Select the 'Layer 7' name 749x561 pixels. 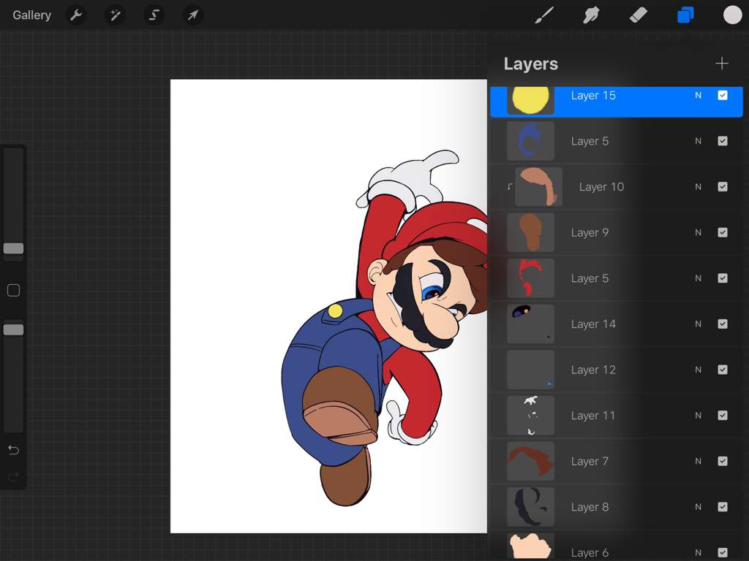pos(590,462)
